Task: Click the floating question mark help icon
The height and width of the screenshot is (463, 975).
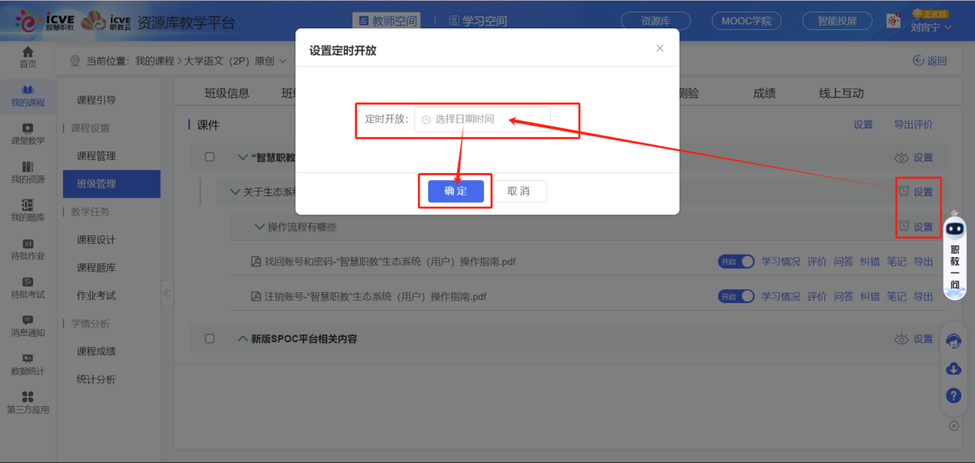Action: tap(953, 395)
